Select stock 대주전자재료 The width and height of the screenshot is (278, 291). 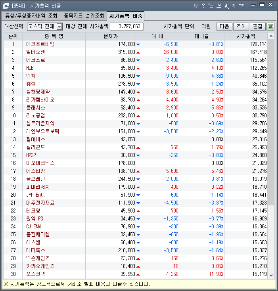(40, 203)
